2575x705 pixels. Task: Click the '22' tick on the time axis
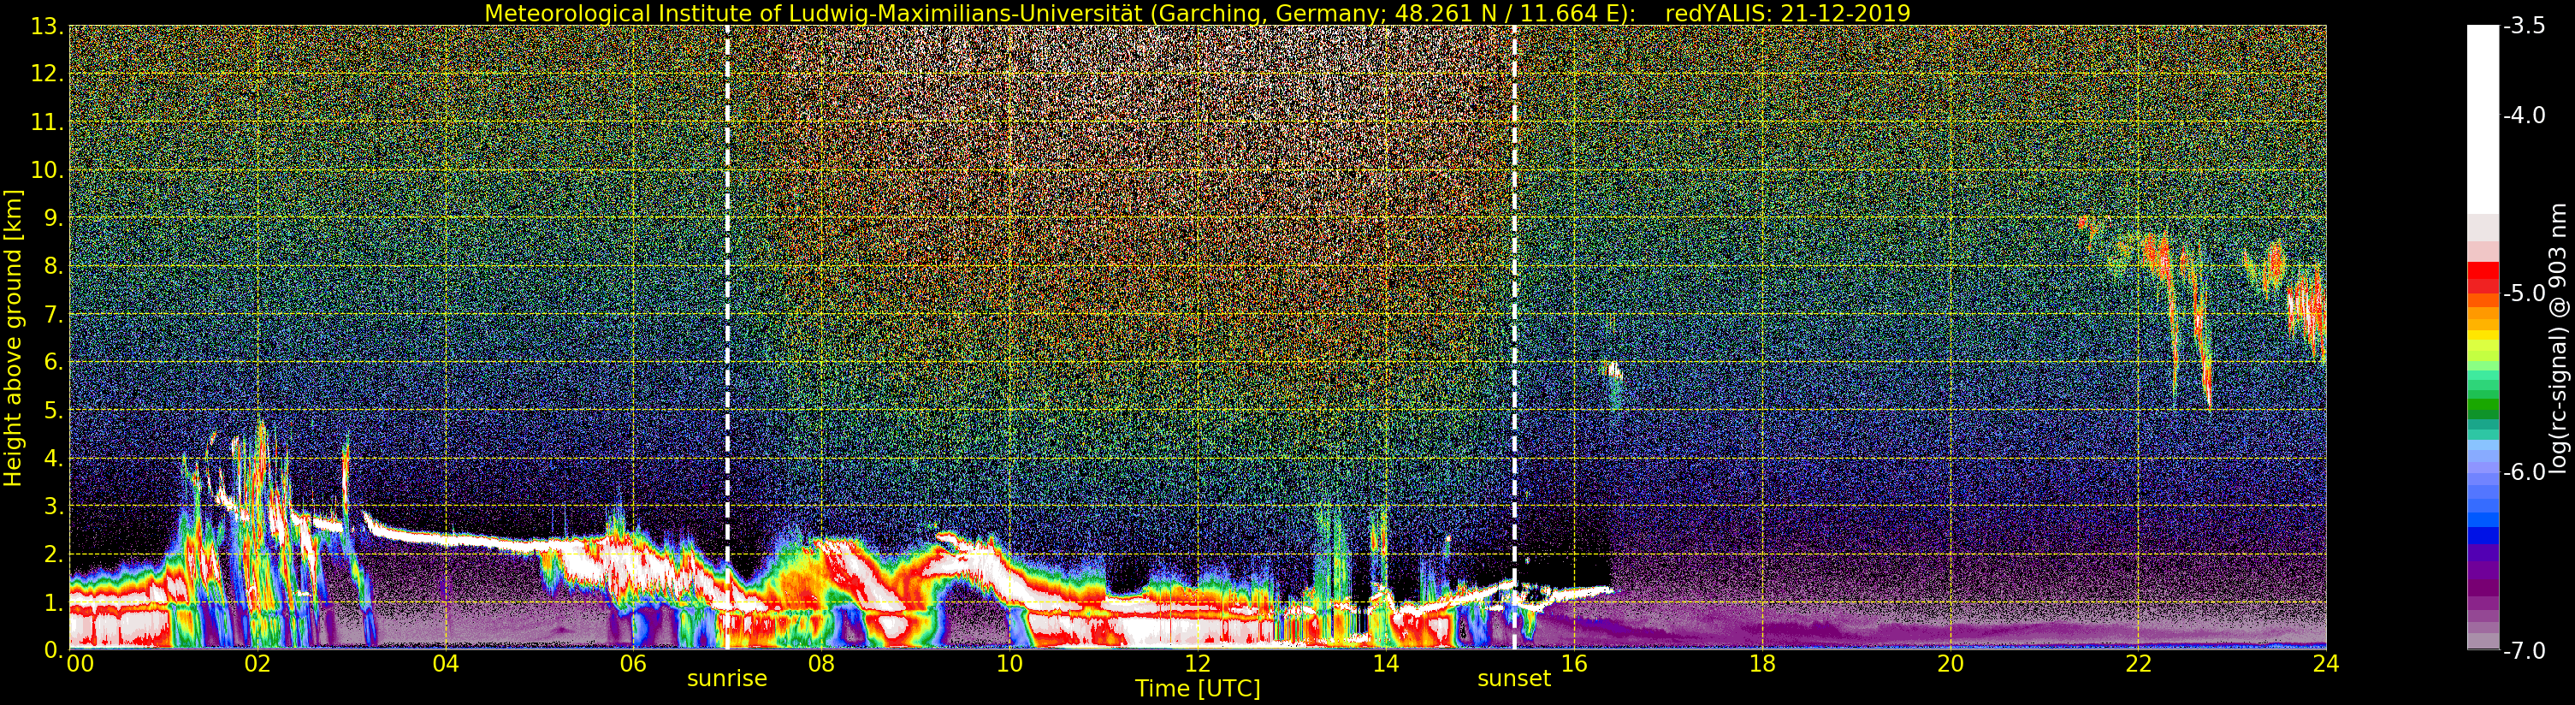coord(2138,664)
